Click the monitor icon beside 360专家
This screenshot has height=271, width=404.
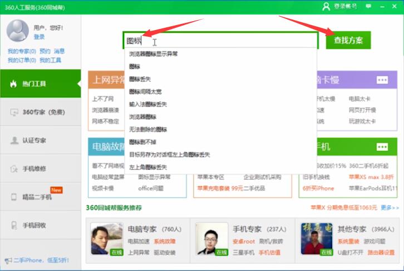(x=14, y=112)
